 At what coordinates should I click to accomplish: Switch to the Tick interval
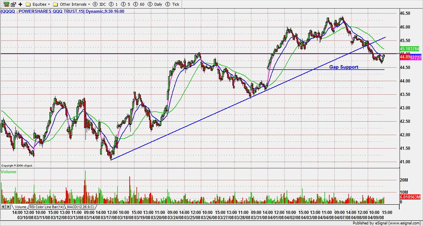click(x=172, y=4)
